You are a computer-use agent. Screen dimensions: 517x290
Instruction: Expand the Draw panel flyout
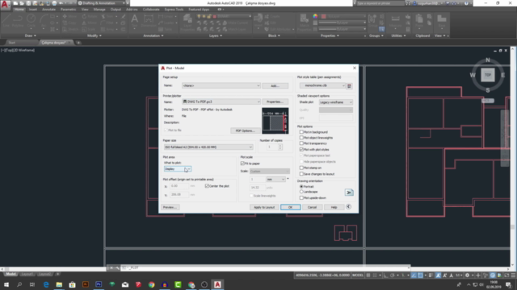[31, 35]
